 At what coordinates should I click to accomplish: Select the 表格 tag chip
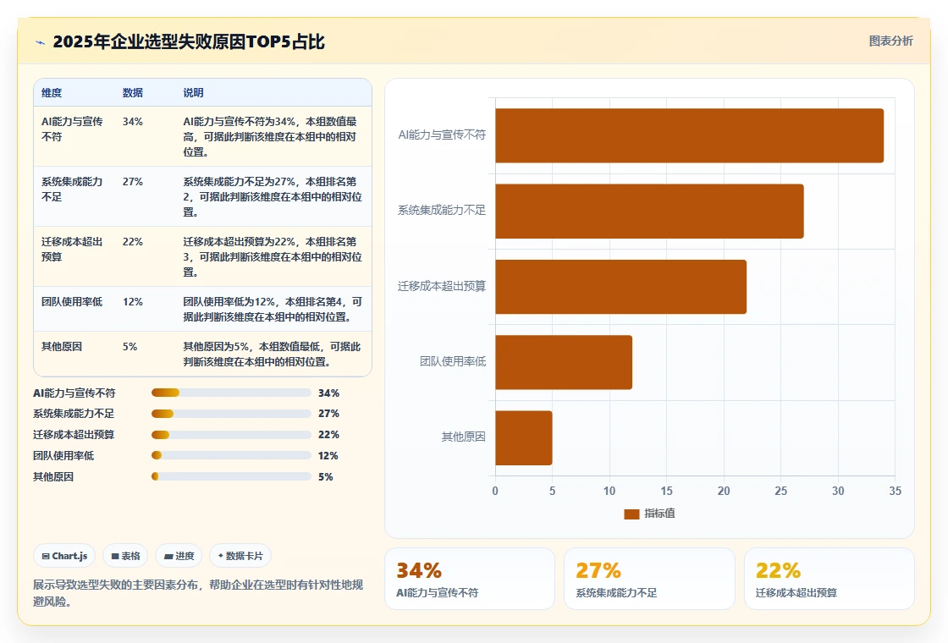tap(125, 556)
